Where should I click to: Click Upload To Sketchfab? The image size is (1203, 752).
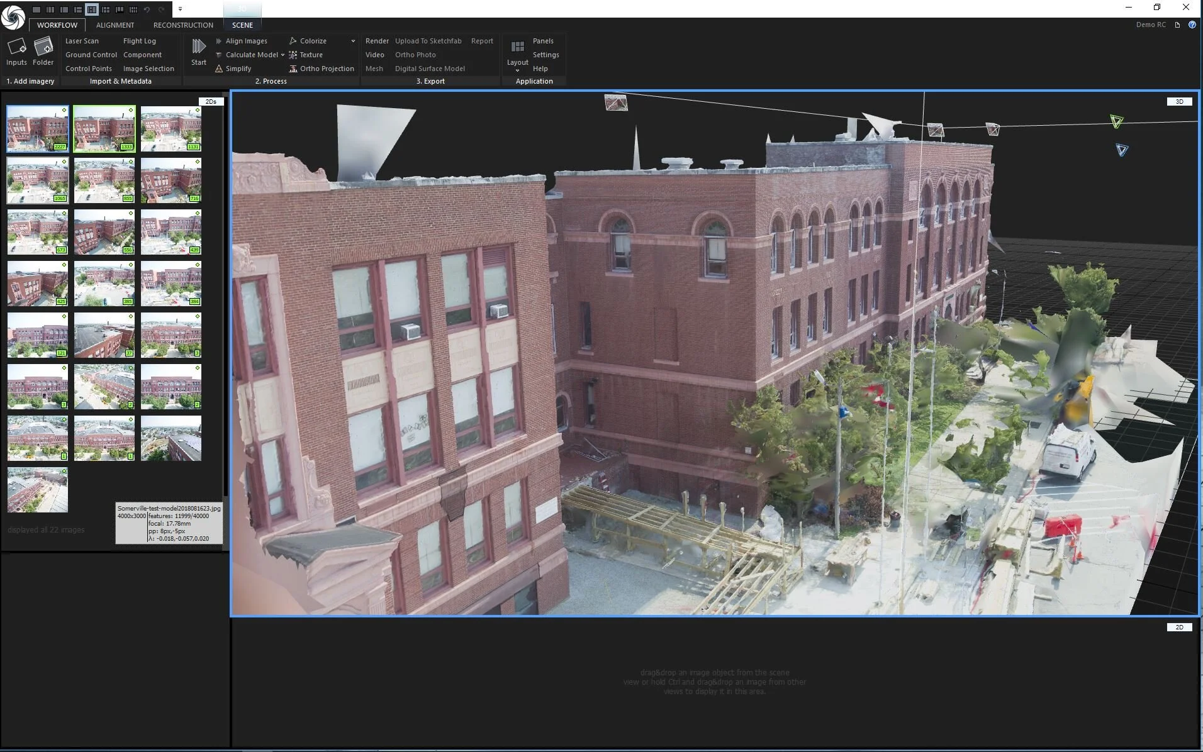[x=428, y=41]
